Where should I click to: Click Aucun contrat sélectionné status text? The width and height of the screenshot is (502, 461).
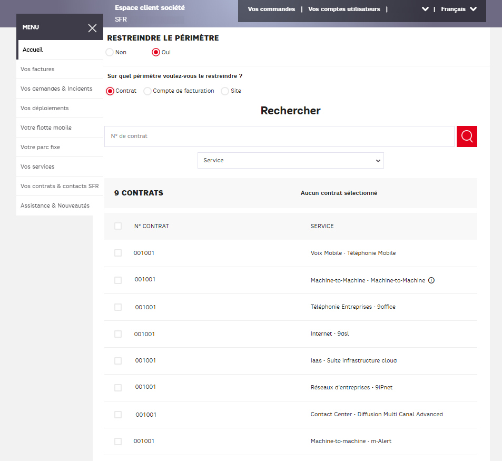click(339, 193)
